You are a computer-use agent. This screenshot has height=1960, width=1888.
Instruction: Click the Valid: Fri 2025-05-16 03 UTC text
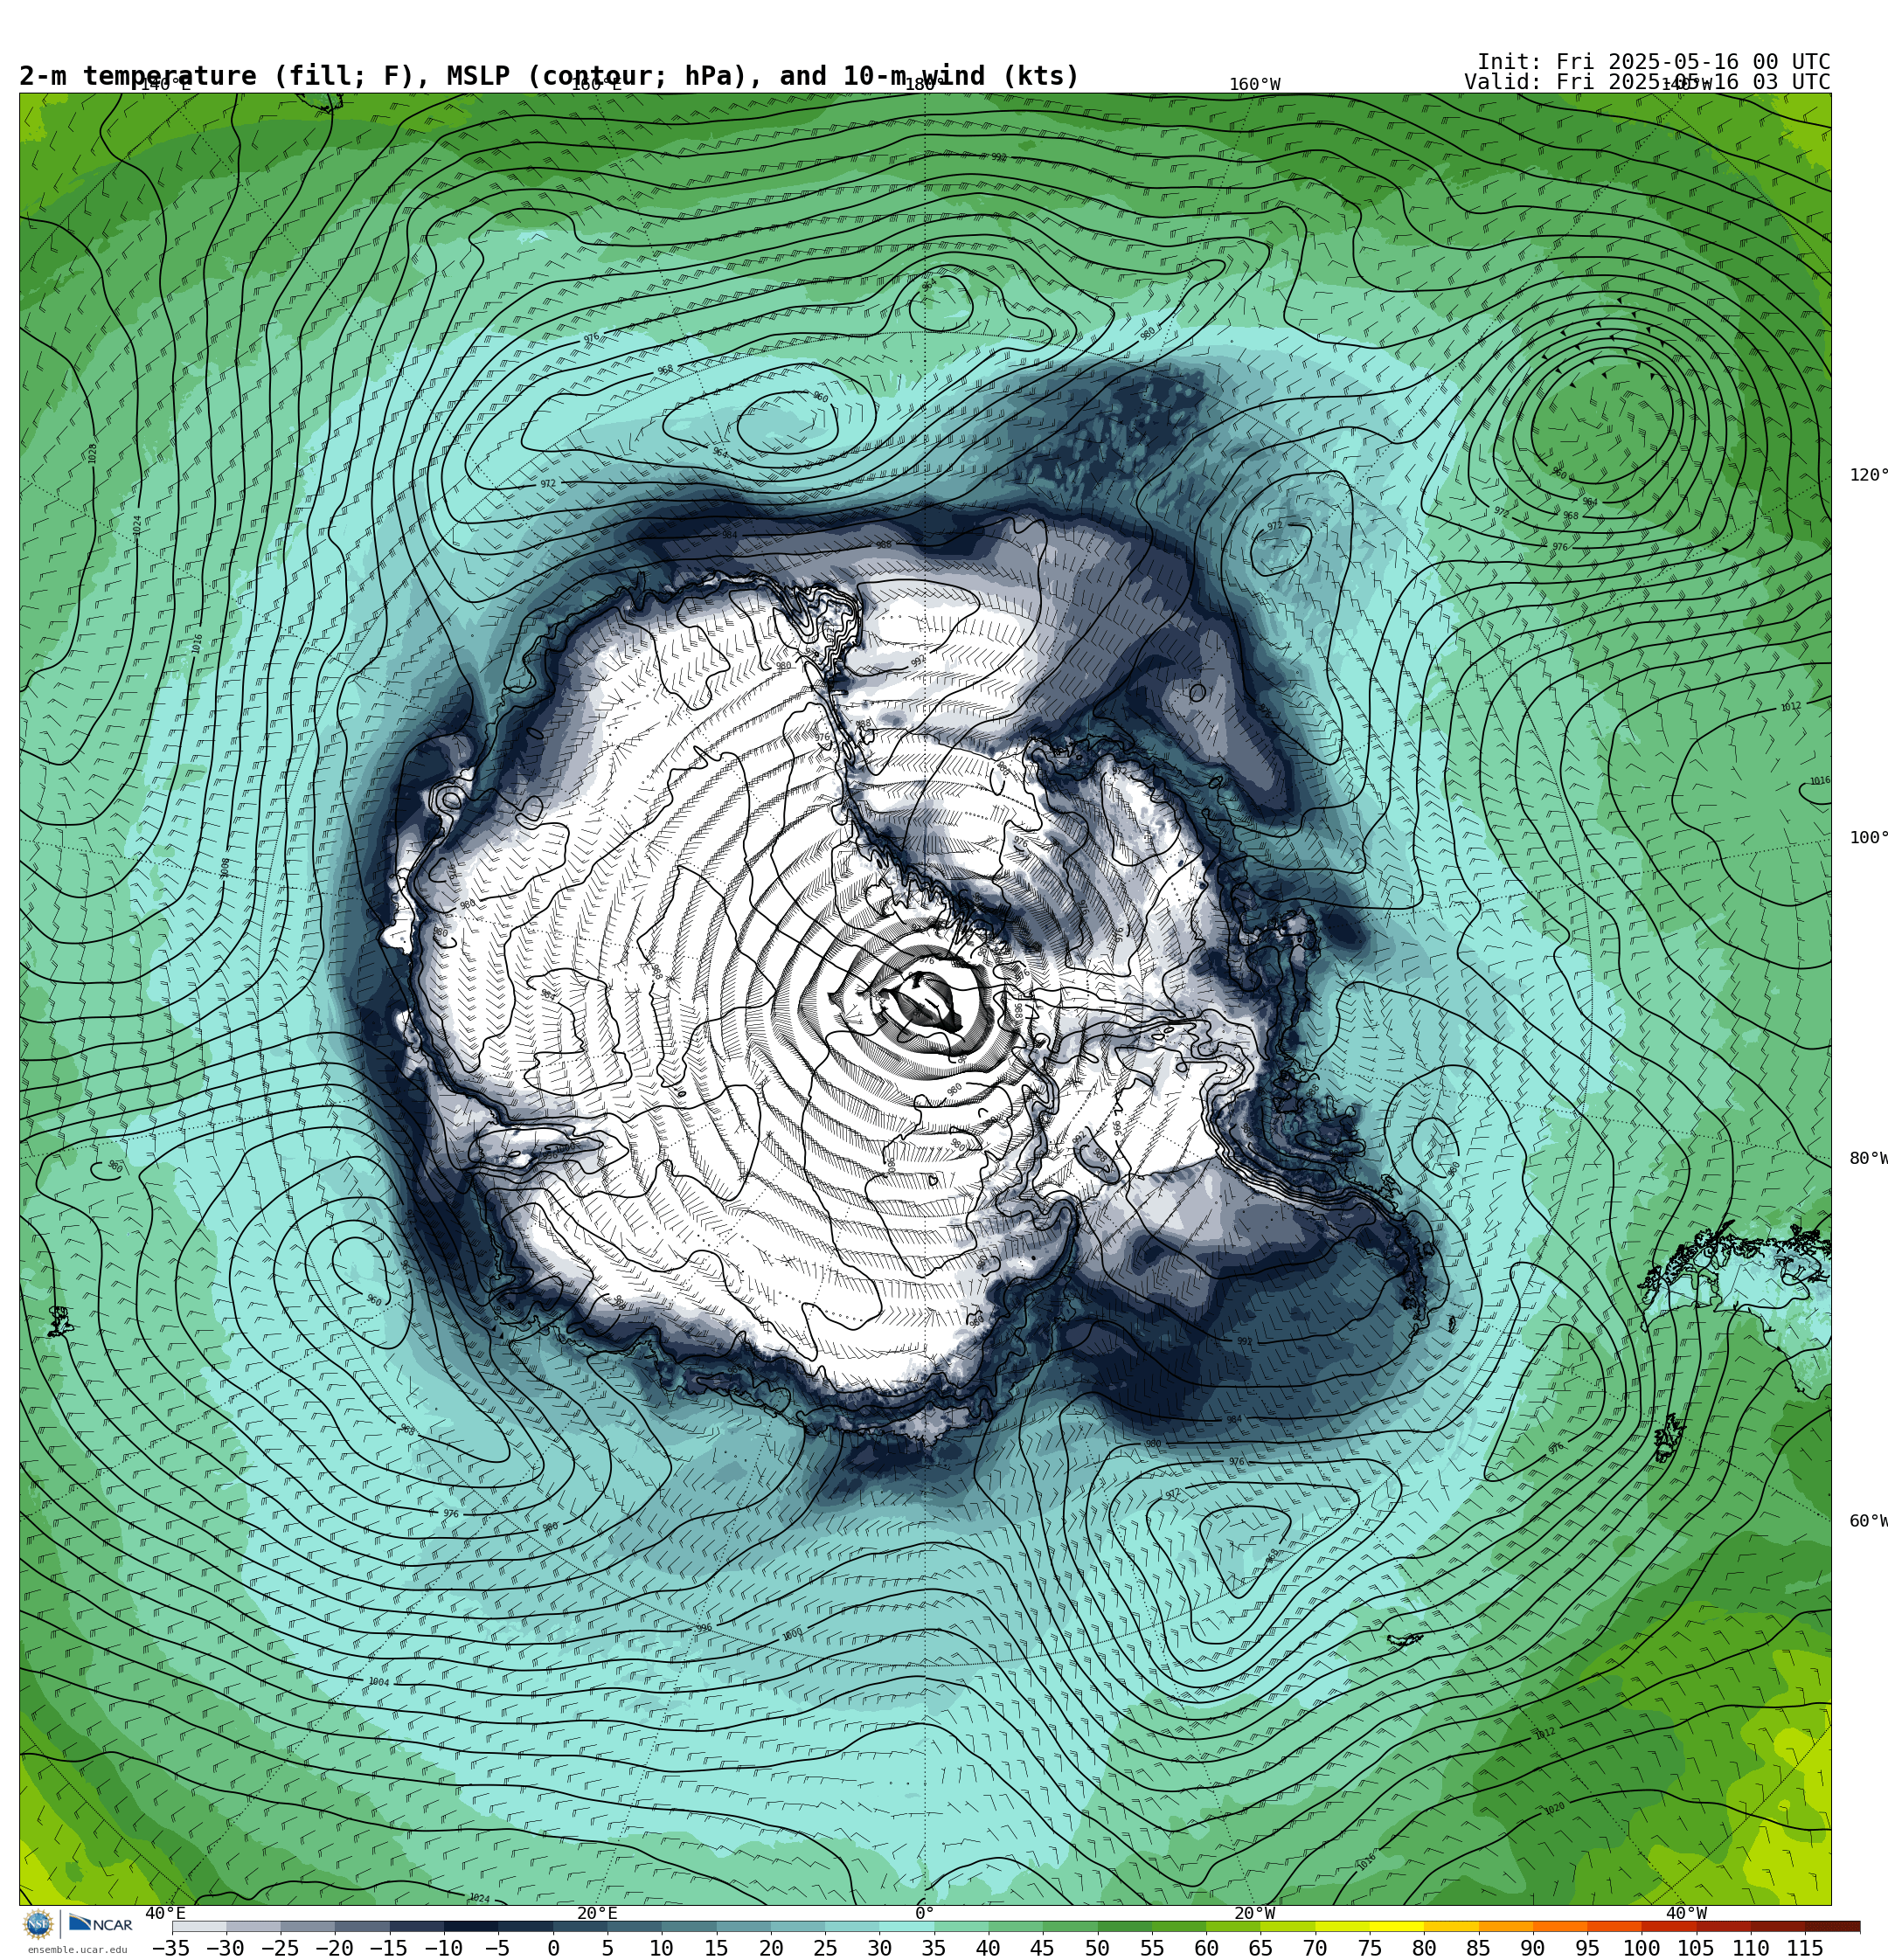coord(1647,82)
